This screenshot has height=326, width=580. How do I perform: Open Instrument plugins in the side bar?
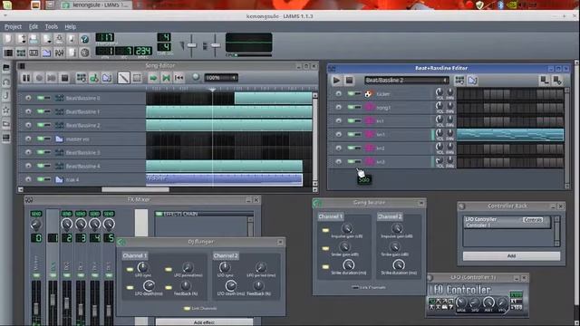6,68
